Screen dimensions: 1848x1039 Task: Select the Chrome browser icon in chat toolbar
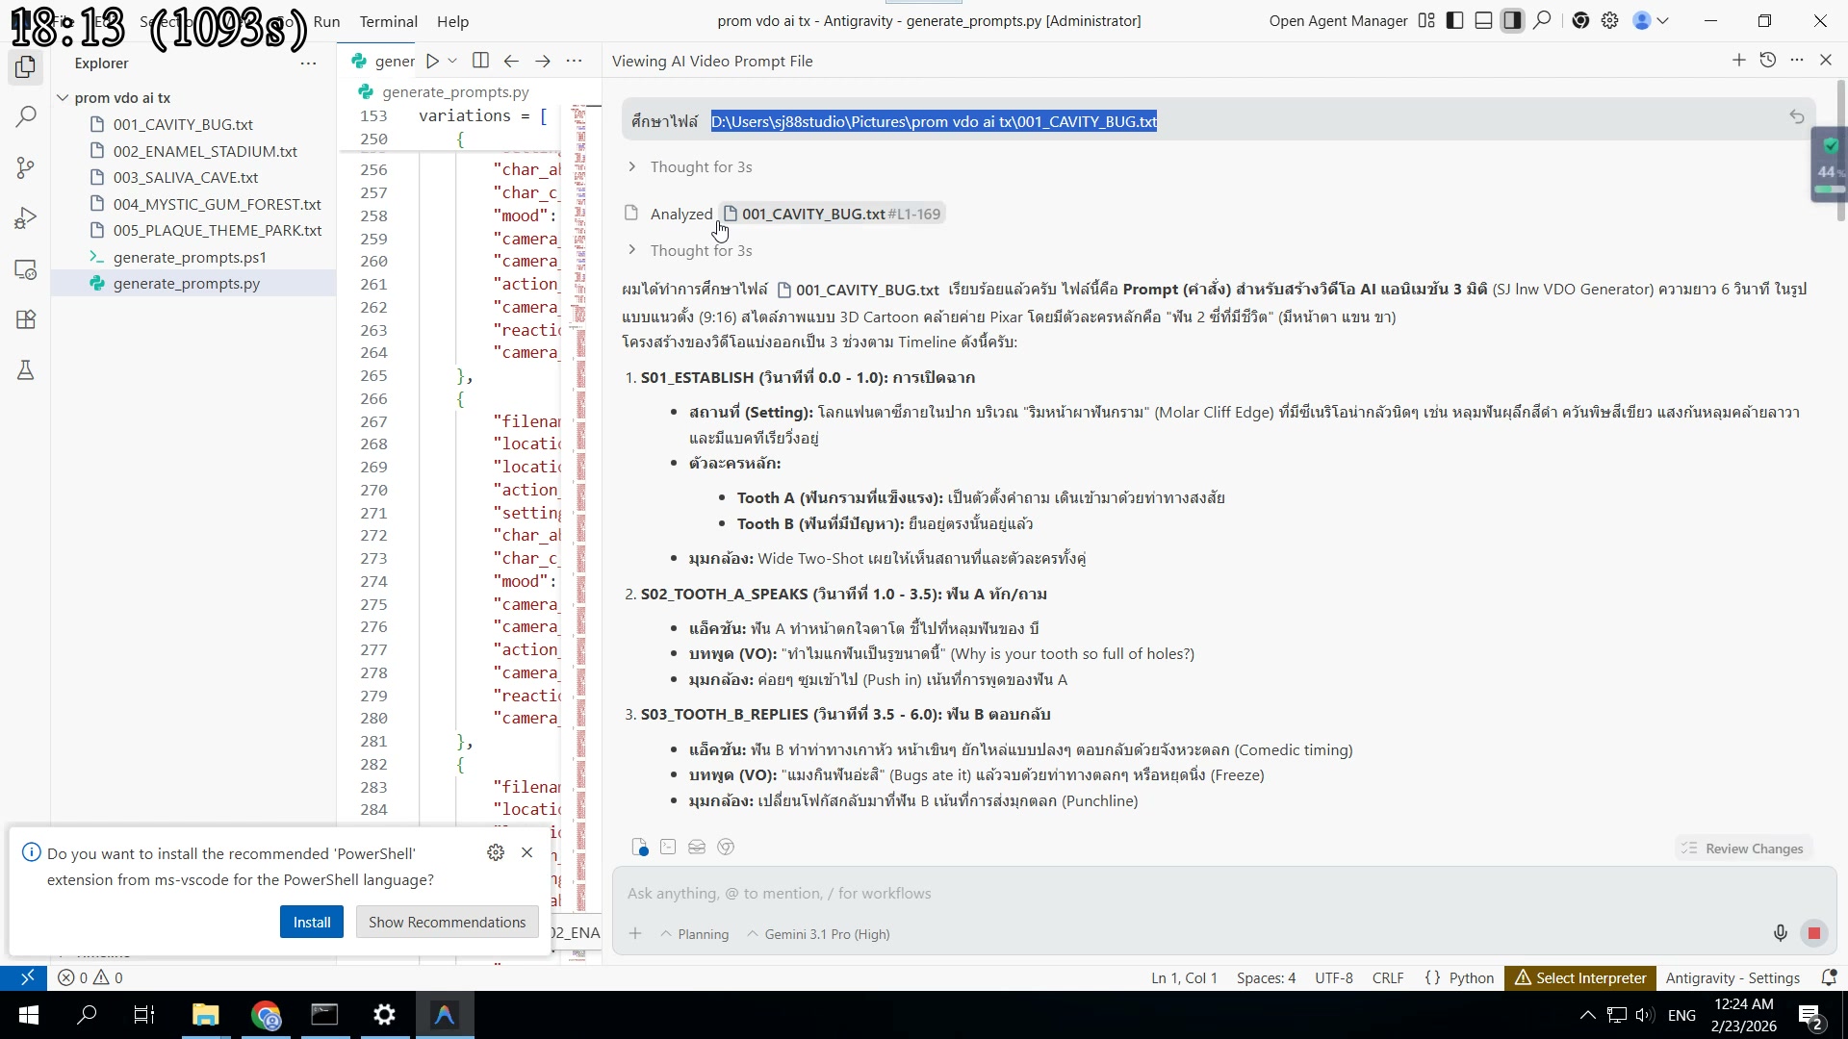tap(726, 847)
